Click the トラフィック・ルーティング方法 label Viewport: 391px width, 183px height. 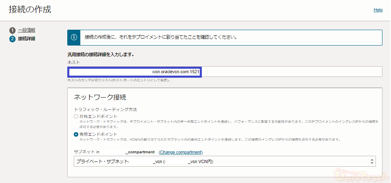tap(105, 110)
